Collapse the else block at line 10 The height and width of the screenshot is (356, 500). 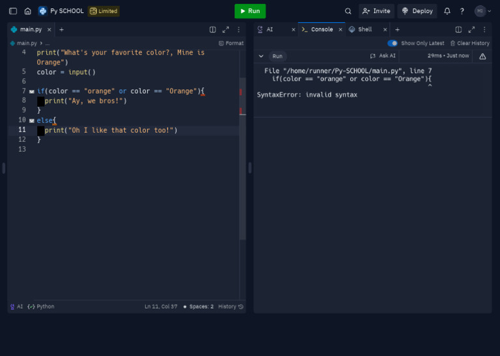(x=32, y=120)
